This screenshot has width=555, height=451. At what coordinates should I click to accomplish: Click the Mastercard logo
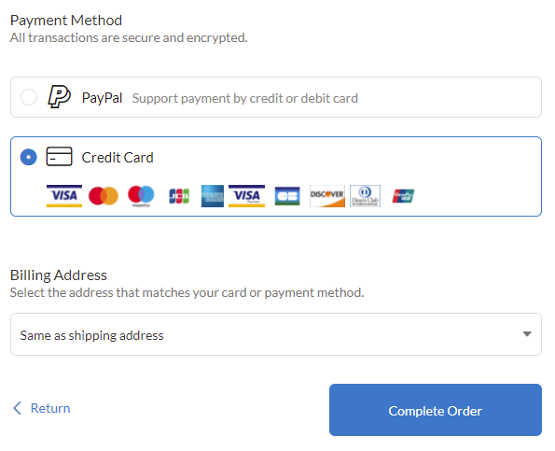[104, 196]
